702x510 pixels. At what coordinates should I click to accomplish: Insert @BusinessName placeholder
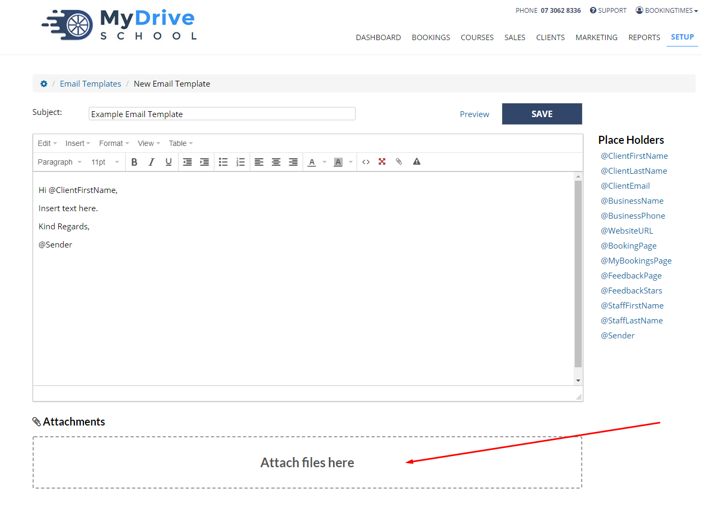632,201
